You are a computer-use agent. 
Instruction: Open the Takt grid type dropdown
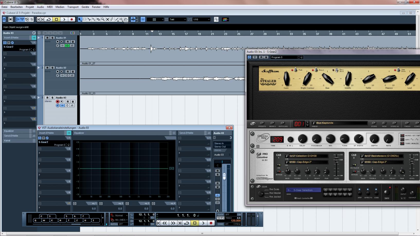pyautogui.click(x=178, y=20)
